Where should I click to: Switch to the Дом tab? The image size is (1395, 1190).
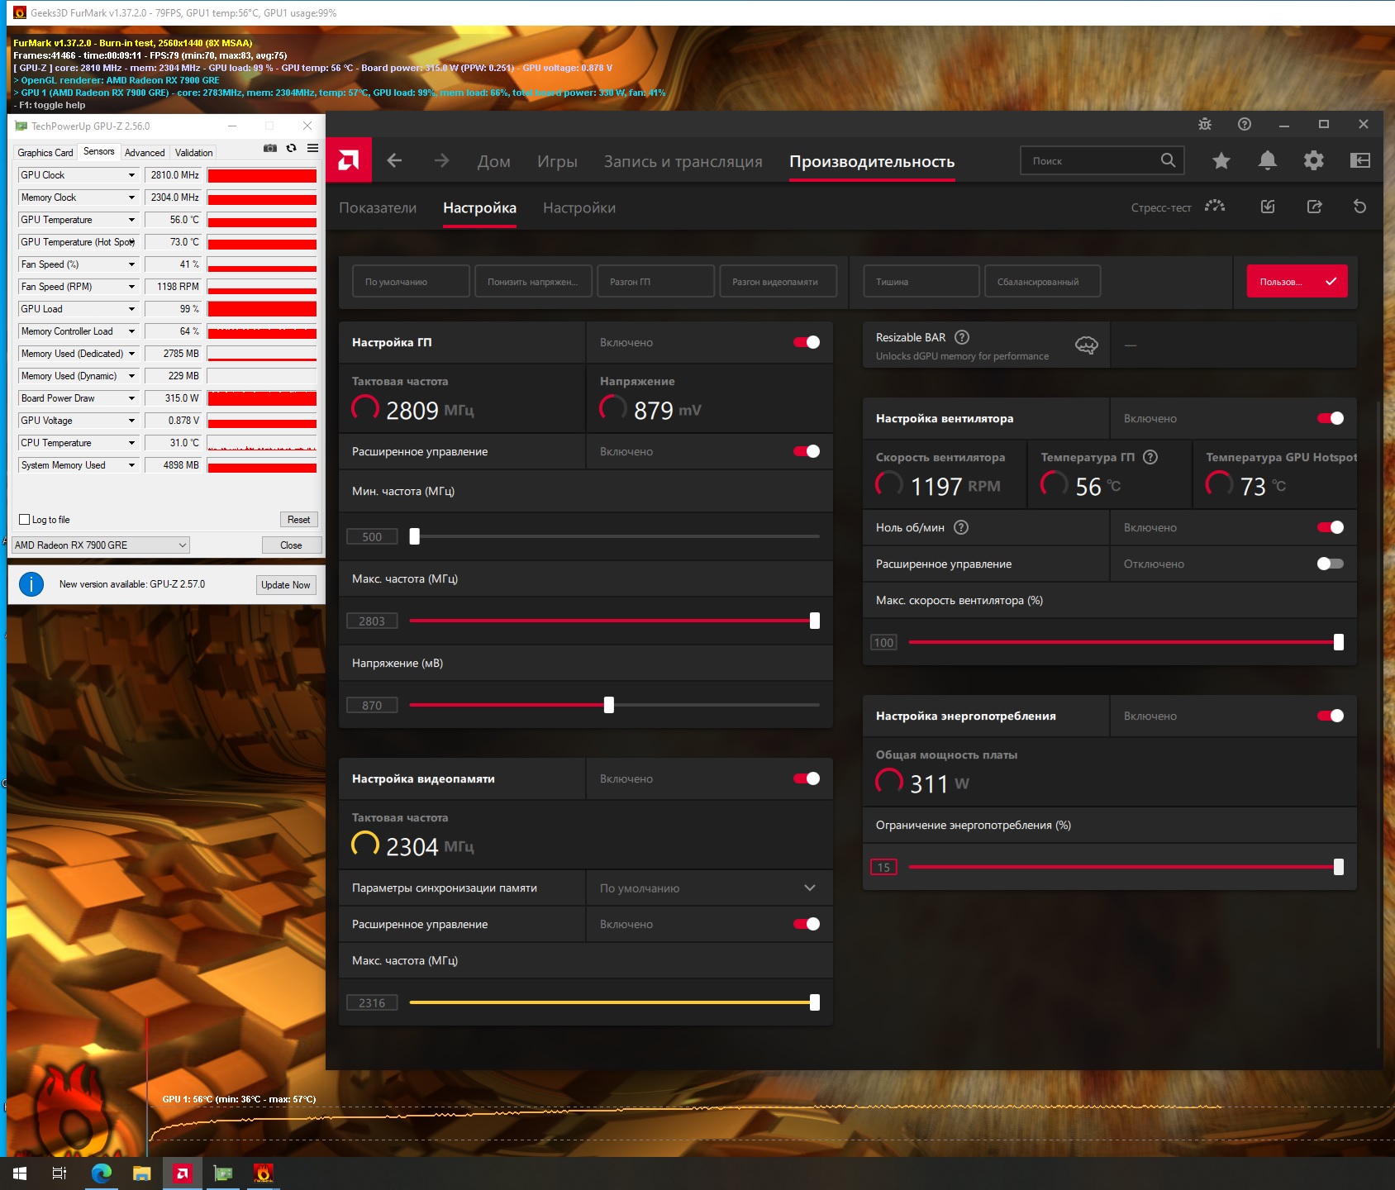click(494, 161)
